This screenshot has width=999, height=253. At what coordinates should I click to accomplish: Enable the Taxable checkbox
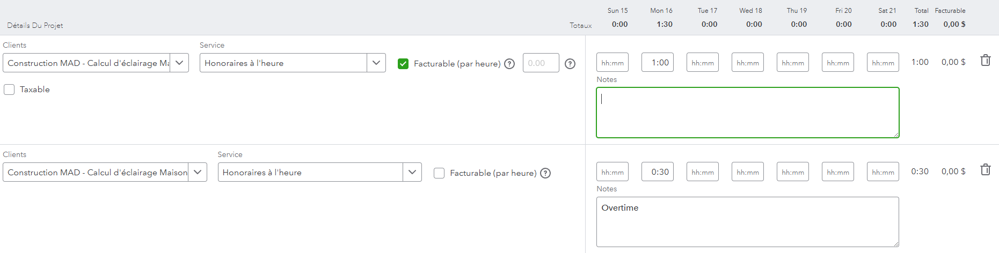tap(9, 90)
